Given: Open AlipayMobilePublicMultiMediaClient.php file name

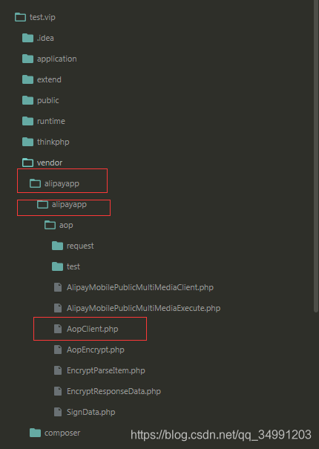Looking at the screenshot, I should click(140, 287).
